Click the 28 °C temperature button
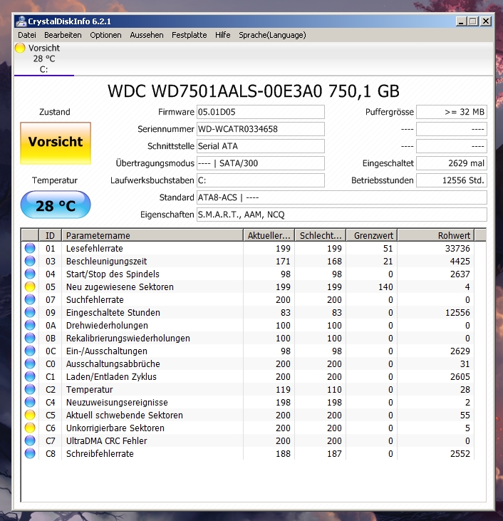 [56, 205]
